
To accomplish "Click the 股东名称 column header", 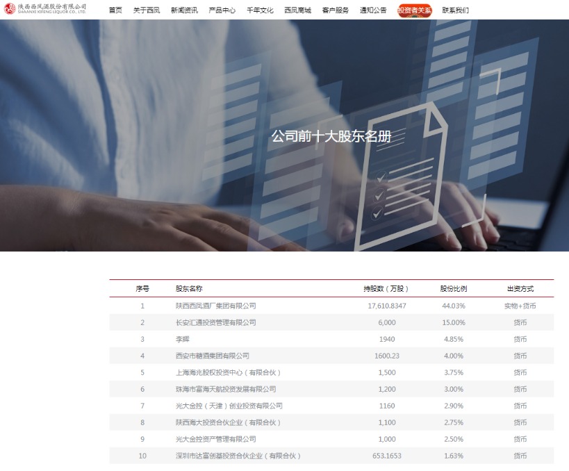I will [189, 289].
